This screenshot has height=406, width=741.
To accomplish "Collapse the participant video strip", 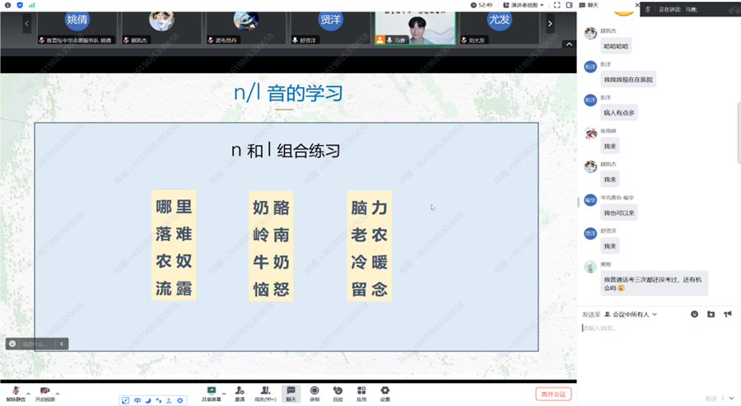I will pyautogui.click(x=569, y=44).
